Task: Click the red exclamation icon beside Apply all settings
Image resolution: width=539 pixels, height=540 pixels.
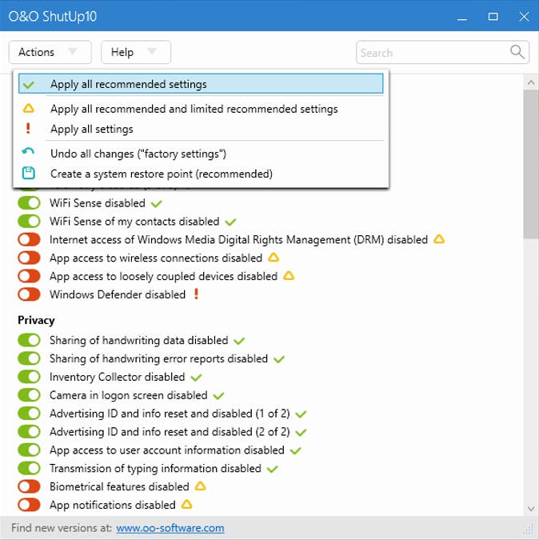Action: (28, 129)
